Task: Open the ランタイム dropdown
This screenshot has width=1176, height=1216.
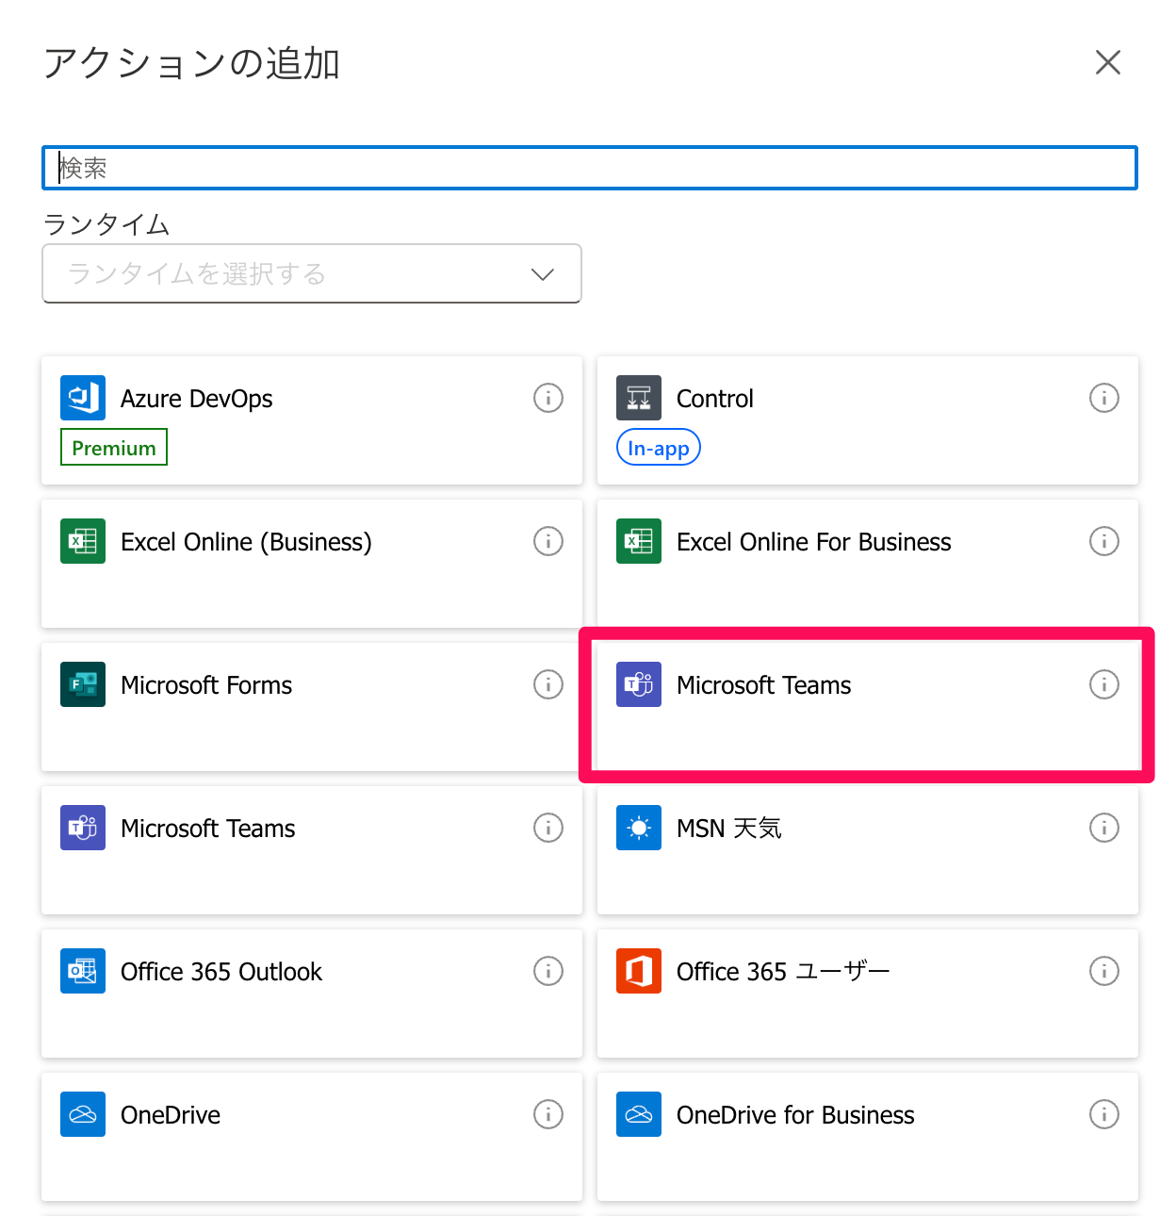Action: coord(312,273)
